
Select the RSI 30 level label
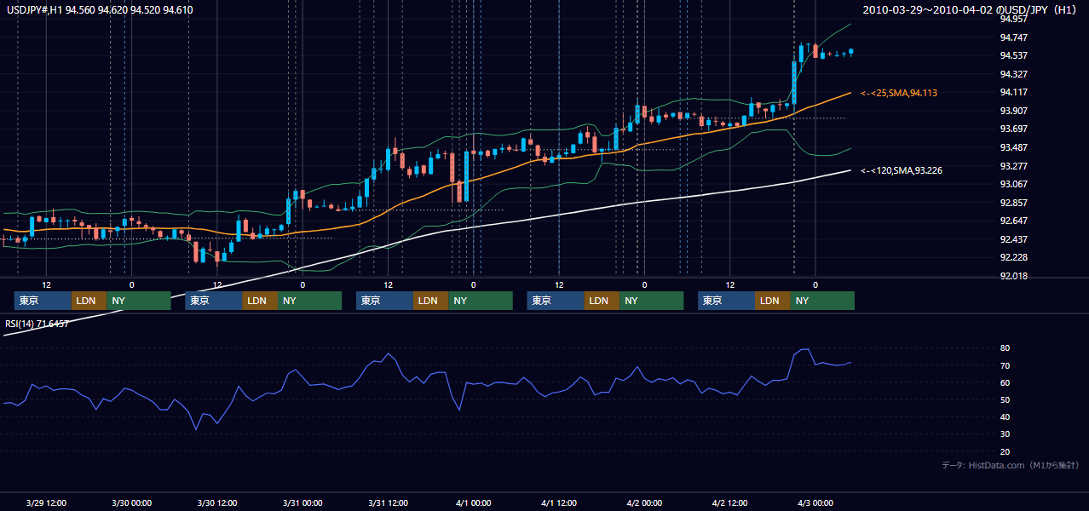pyautogui.click(x=1005, y=434)
